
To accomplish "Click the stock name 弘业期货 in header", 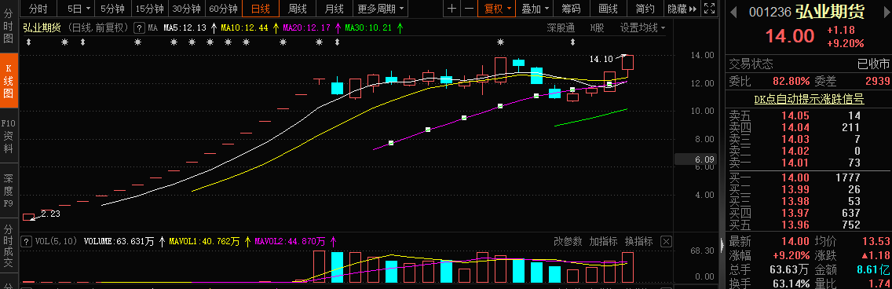I will [x=830, y=12].
